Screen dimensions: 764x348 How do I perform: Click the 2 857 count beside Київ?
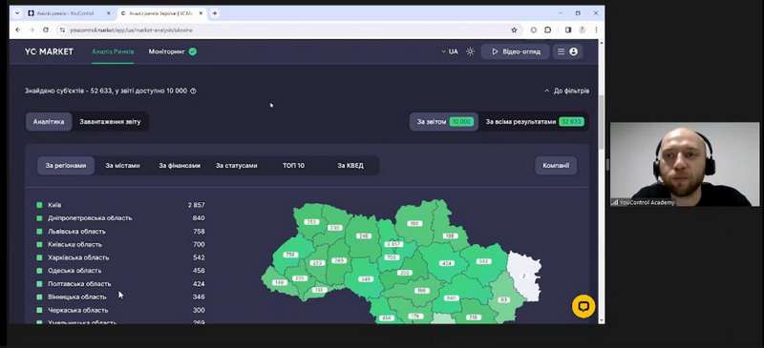click(x=197, y=205)
